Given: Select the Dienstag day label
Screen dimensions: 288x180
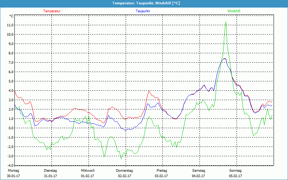Looking at the screenshot, I should pyautogui.click(x=50, y=171).
